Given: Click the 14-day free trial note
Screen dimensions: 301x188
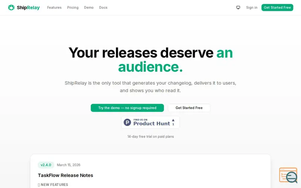Looking at the screenshot, I should coord(151,136).
